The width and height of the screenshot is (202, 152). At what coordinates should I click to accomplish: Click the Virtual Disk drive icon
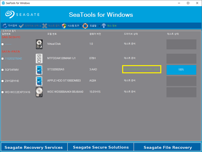(x=39, y=44)
